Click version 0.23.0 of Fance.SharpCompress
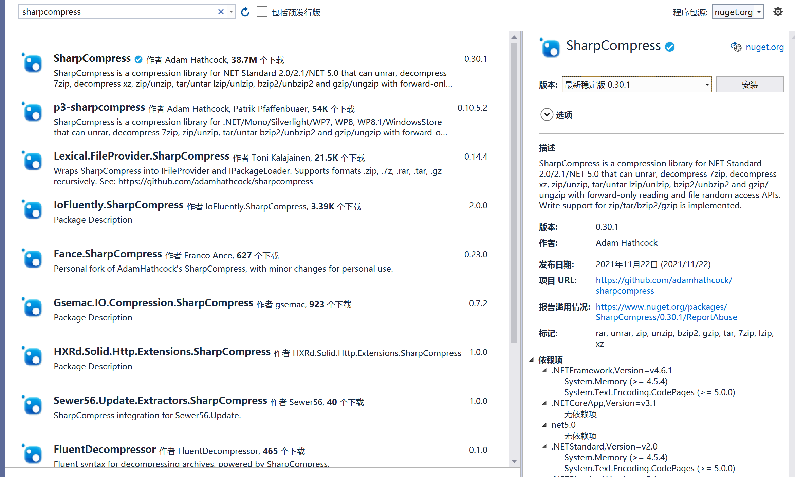This screenshot has height=477, width=795. point(476,254)
